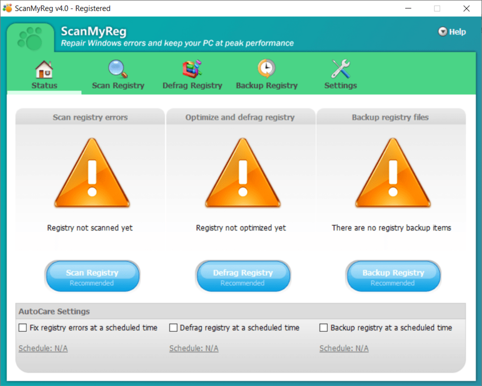This screenshot has width=482, height=386.
Task: Click the warning triangle under Backup registry files
Action: pyautogui.click(x=393, y=172)
